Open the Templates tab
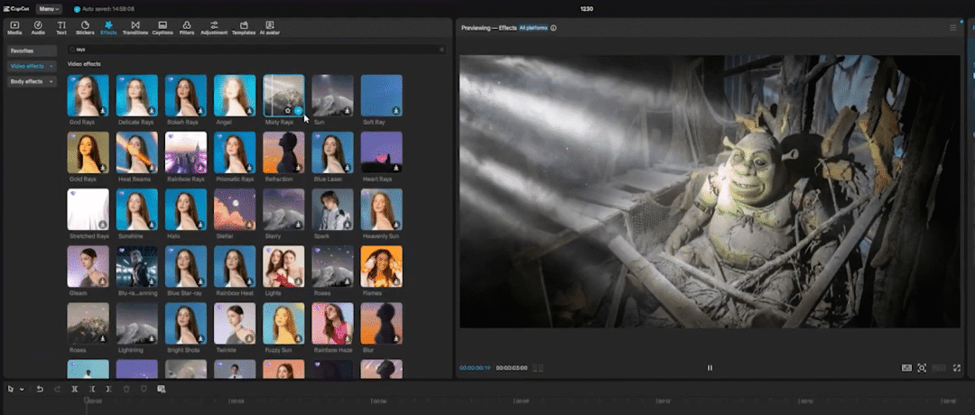975x415 pixels. point(244,28)
